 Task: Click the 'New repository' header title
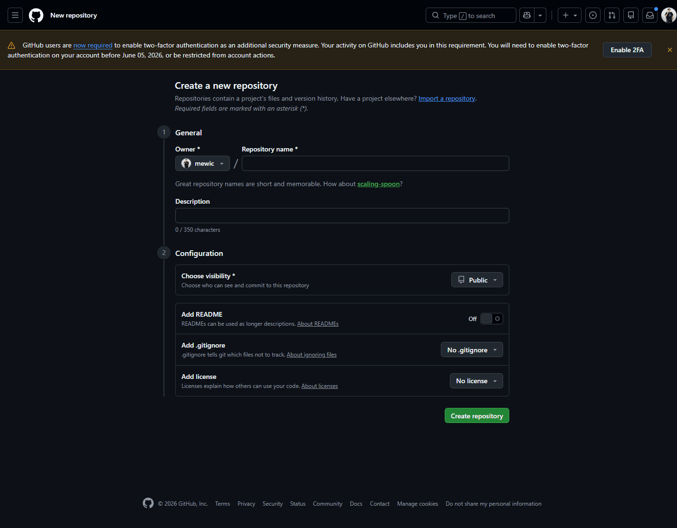pyautogui.click(x=74, y=15)
